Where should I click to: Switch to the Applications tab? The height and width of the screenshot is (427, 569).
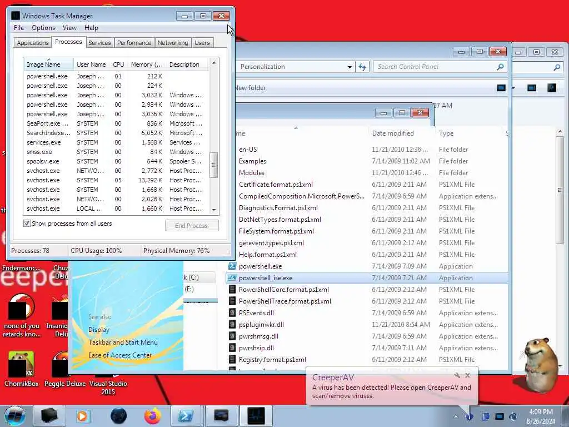pyautogui.click(x=33, y=43)
